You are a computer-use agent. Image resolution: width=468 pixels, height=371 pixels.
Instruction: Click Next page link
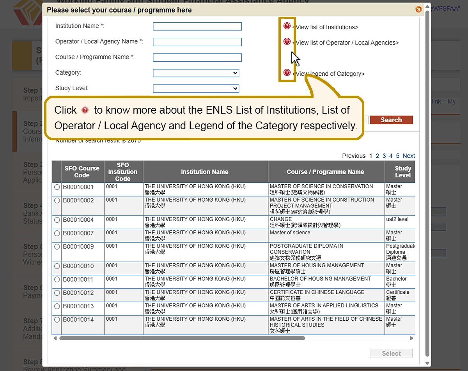(408, 156)
